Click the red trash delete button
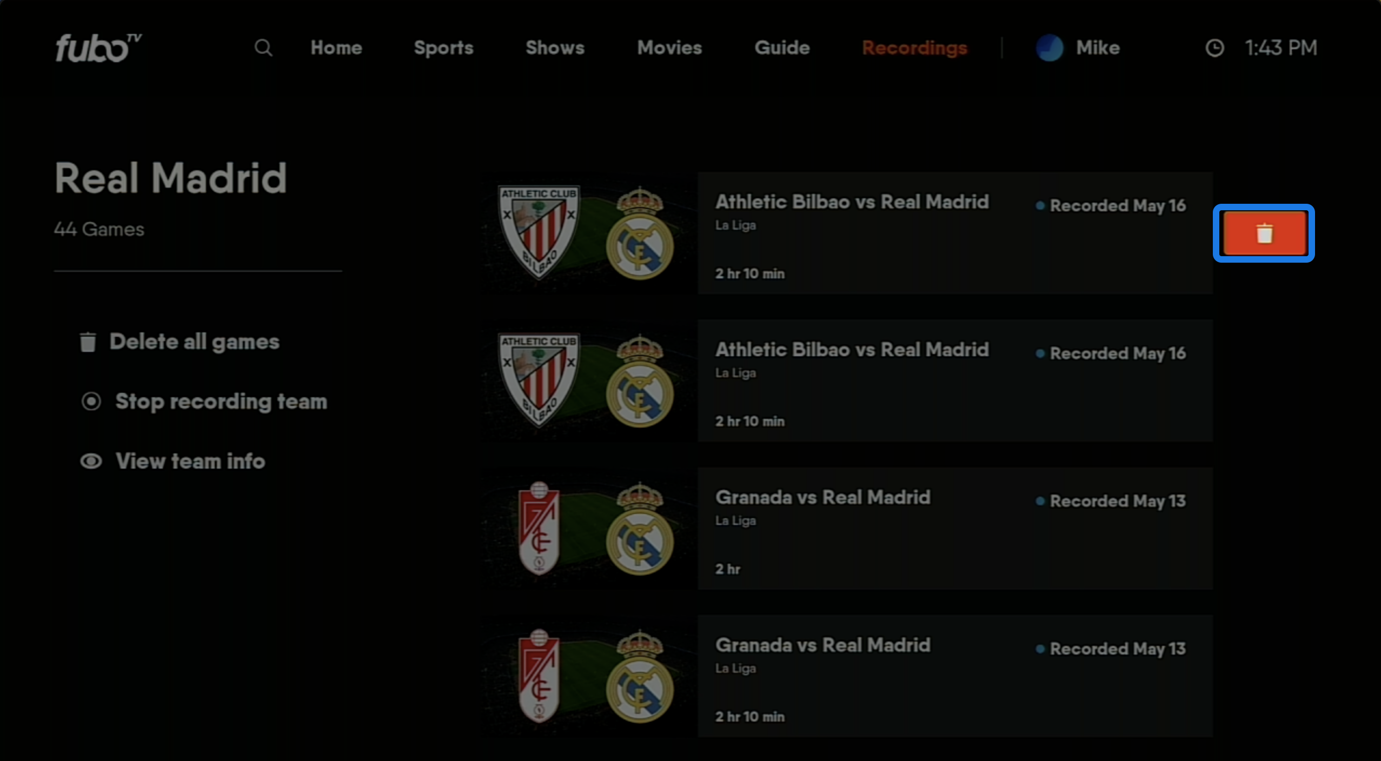The width and height of the screenshot is (1381, 761). (x=1264, y=233)
